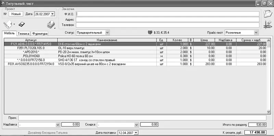274x136 pixels.
Task: Click the printer icon
Action: (x=51, y=24)
